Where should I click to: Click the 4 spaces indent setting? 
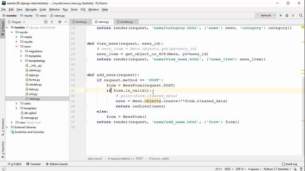click(x=254, y=169)
